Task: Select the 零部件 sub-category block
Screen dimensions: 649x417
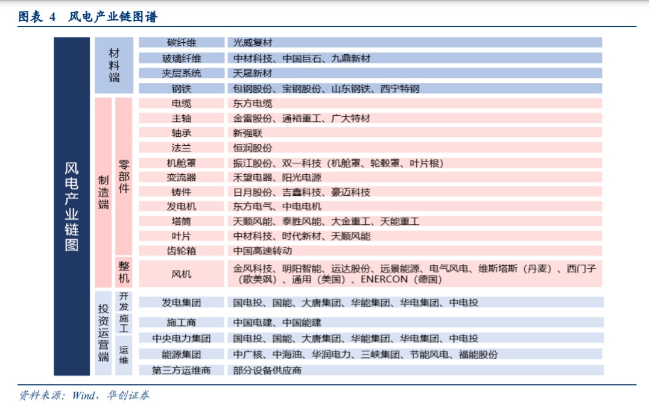Action: [x=124, y=176]
